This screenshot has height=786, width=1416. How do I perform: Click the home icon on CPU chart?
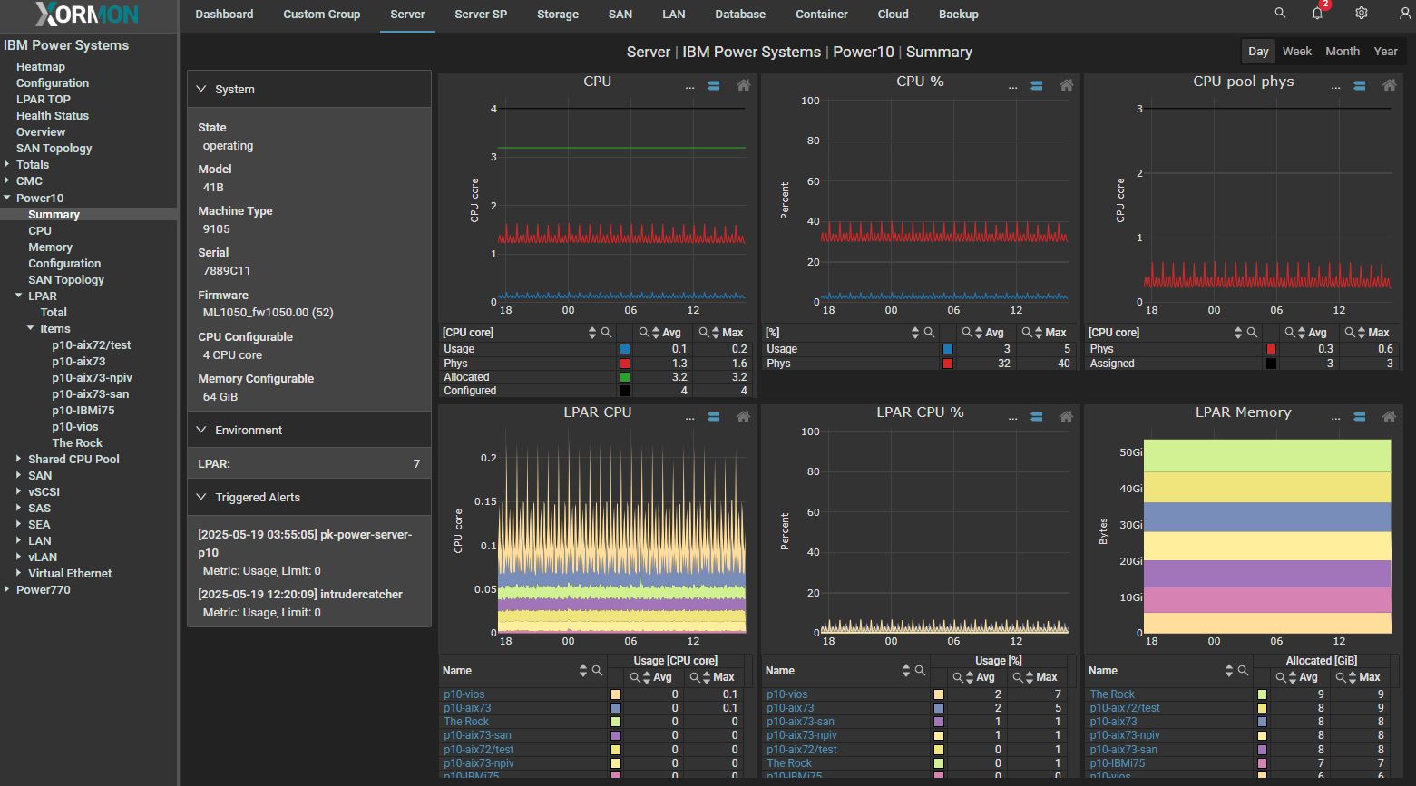[x=743, y=85]
